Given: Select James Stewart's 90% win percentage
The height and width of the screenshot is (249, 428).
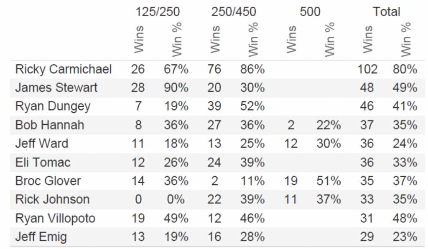Looking at the screenshot, I should point(176,88).
